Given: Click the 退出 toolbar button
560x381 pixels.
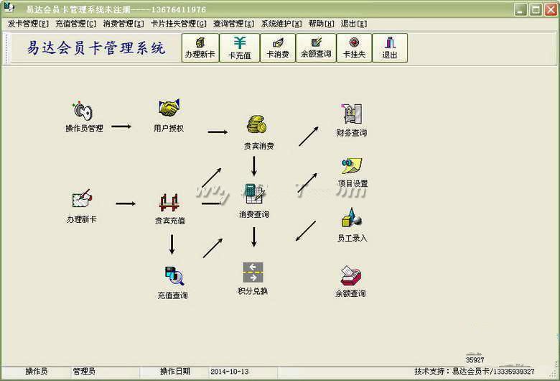Looking at the screenshot, I should pos(390,48).
